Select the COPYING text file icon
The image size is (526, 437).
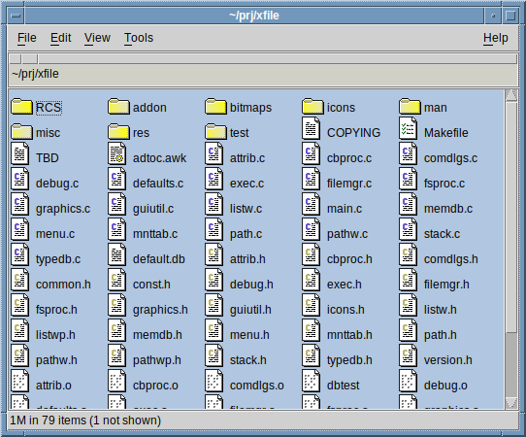[x=311, y=128]
